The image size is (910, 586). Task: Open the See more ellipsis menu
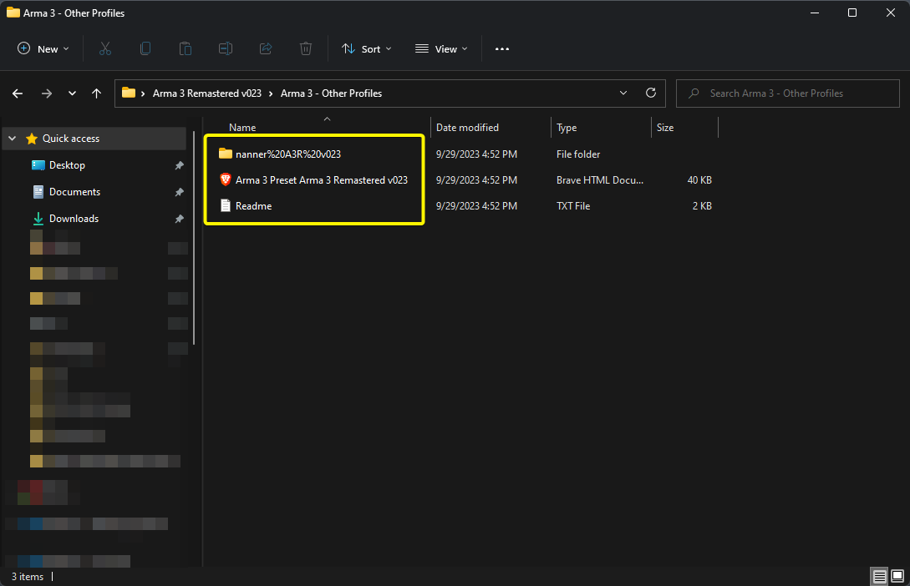click(502, 48)
